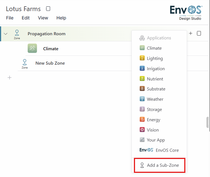The image size is (210, 177).
Task: Choose the Weather app icon
Action: click(142, 99)
